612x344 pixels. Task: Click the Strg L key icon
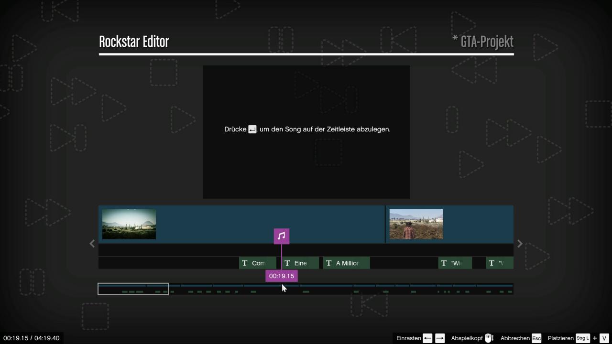coord(583,338)
